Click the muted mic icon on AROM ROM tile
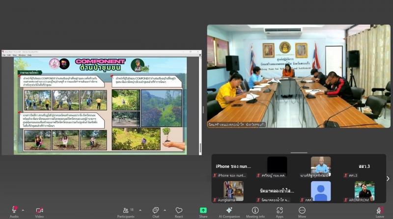The image size is (393, 219). pos(346,200)
